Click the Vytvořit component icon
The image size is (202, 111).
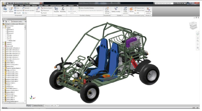[11, 9]
